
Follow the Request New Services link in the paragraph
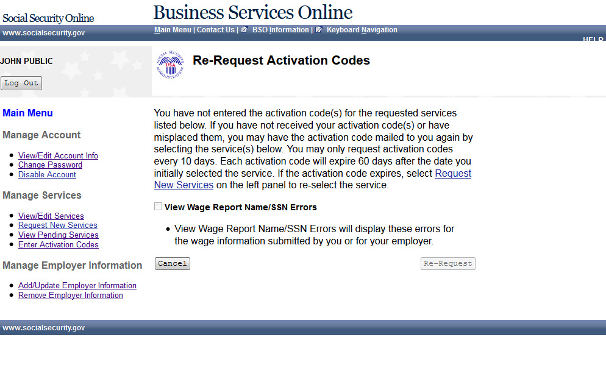click(453, 174)
